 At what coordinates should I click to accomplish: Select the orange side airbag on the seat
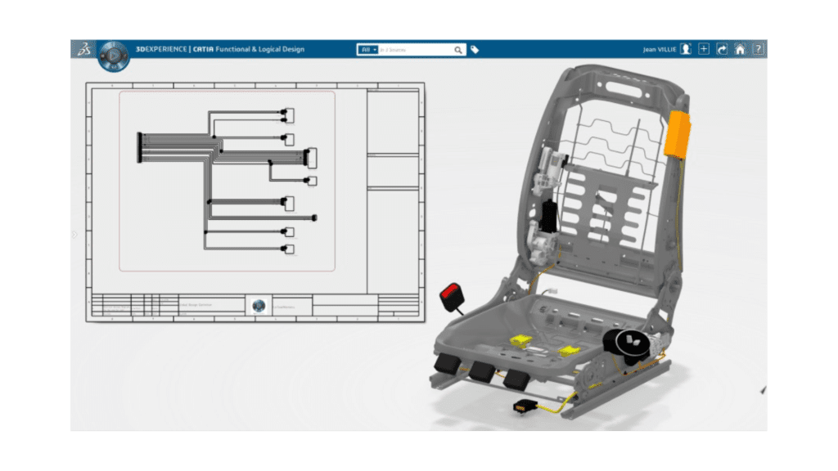[678, 135]
